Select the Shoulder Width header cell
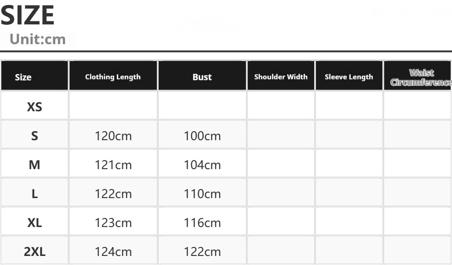 pyautogui.click(x=281, y=76)
